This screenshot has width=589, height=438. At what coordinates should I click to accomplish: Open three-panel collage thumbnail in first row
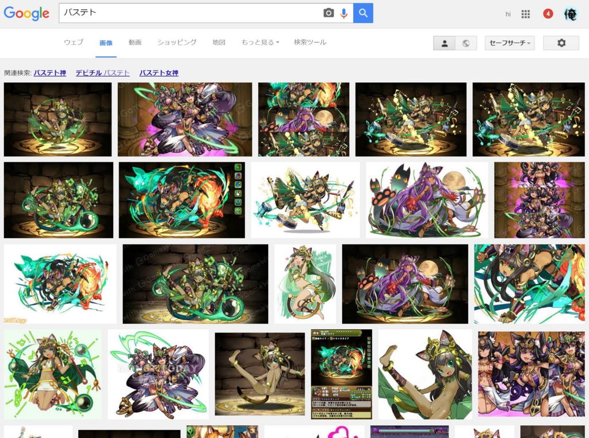click(304, 120)
